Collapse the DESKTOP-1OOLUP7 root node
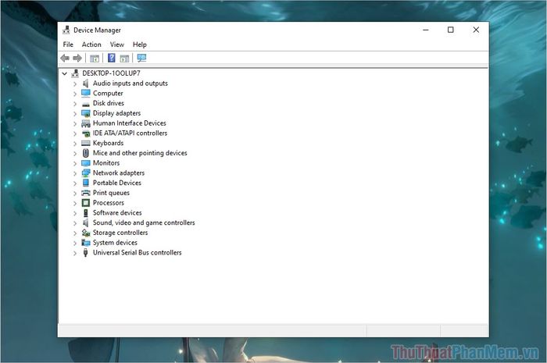547x363 pixels. (x=65, y=73)
